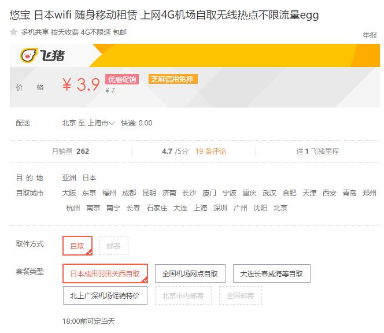Image resolution: width=384 pixels, height=333 pixels.
Task: Click 深圳 pickup city
Action: point(220,208)
